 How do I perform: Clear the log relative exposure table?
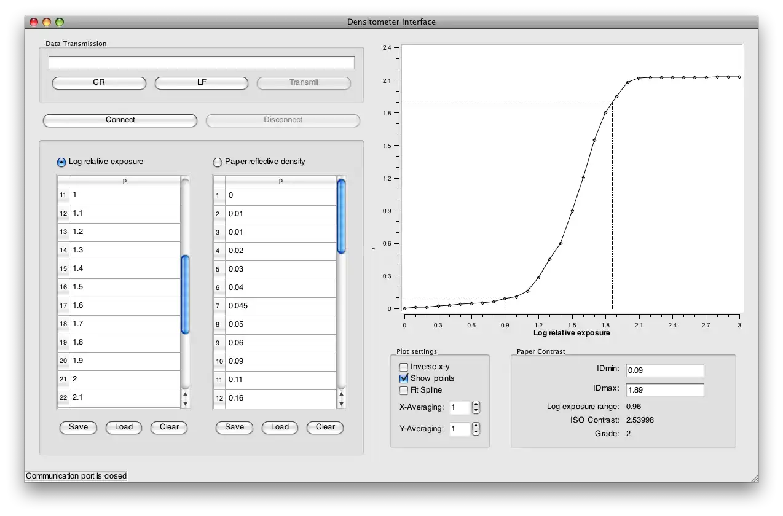[169, 428]
